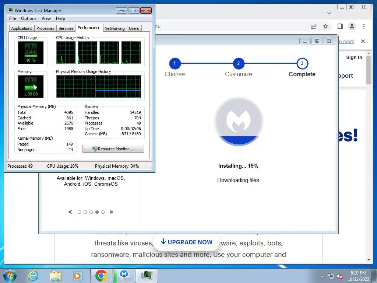Viewport: 377px width, 283px height.
Task: Dismiss the Chrome info bar with X
Action: point(363,41)
